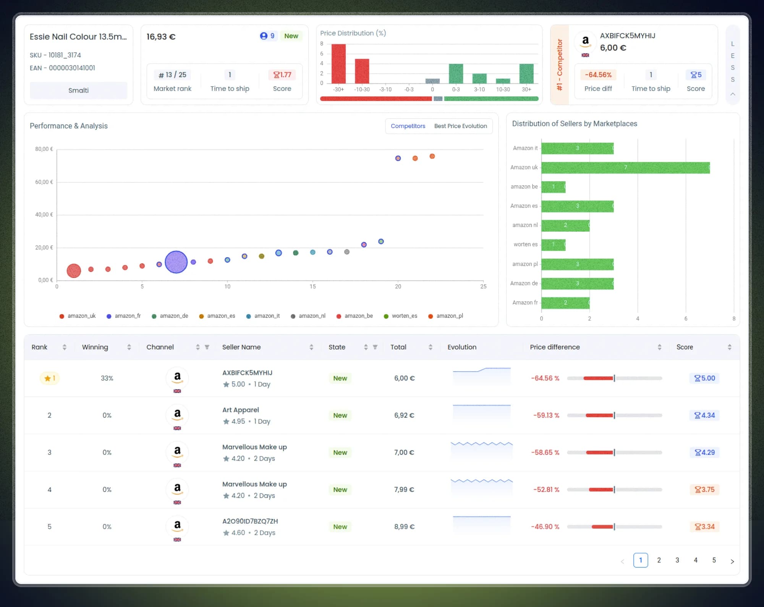Viewport: 764px width, 607px height.
Task: Click Amazon channel icon for AXBIFCK5MYHIJ row
Action: coord(177,377)
